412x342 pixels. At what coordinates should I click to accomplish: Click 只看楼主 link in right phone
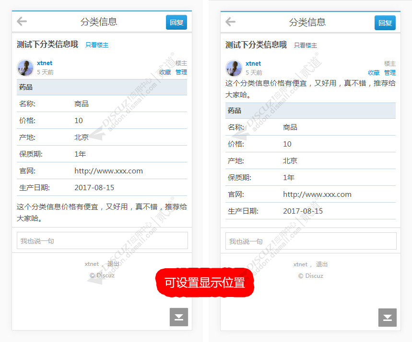(306, 46)
